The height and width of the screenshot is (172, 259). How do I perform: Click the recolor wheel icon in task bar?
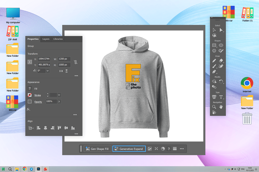(x=163, y=149)
